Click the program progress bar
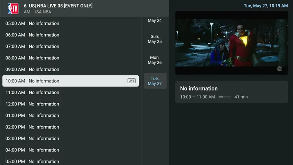This screenshot has width=293, height=165. coord(225,97)
